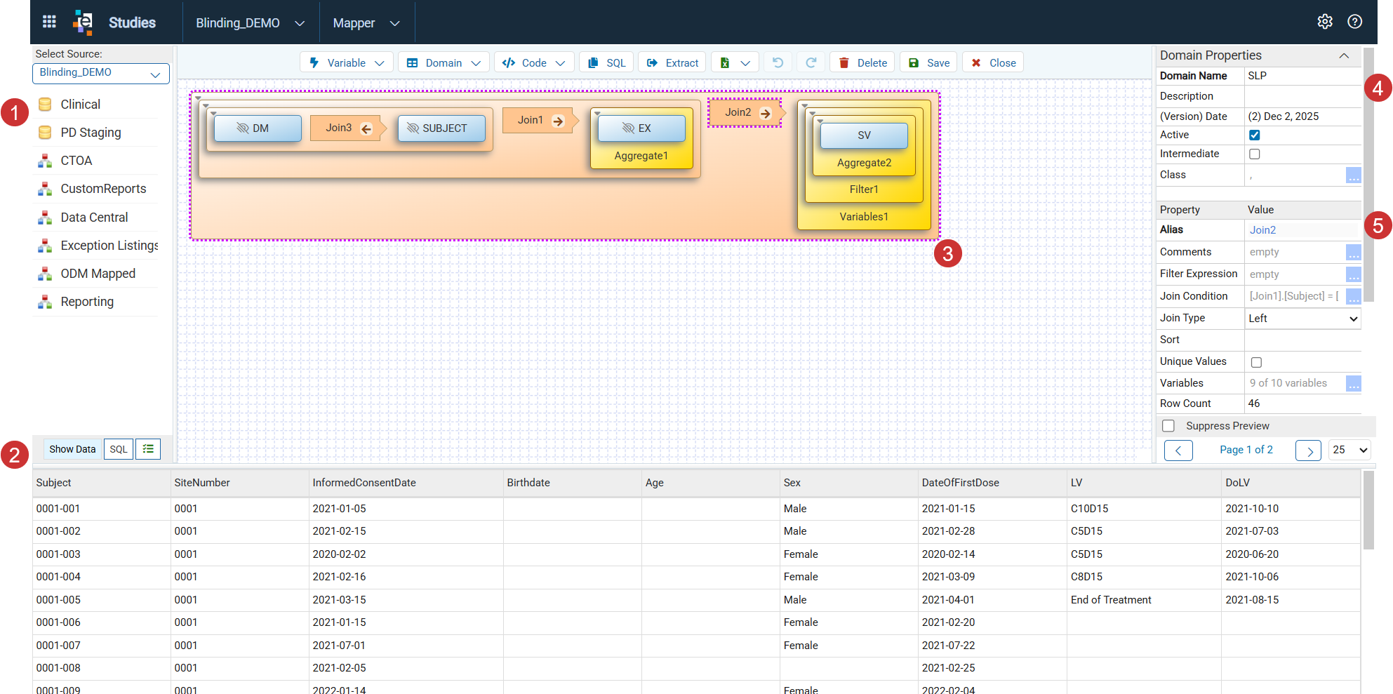Click the redo arrow icon
This screenshot has width=1393, height=694.
click(811, 62)
